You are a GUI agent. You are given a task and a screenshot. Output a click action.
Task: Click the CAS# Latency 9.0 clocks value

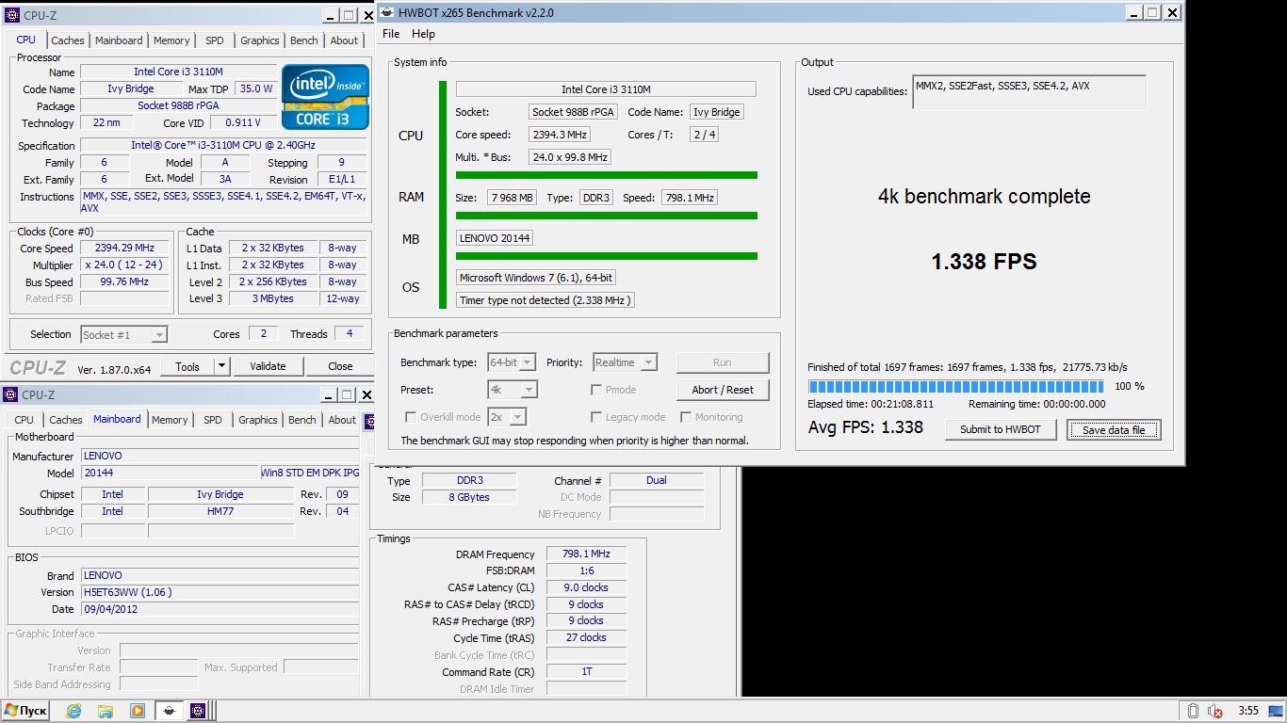(586, 587)
